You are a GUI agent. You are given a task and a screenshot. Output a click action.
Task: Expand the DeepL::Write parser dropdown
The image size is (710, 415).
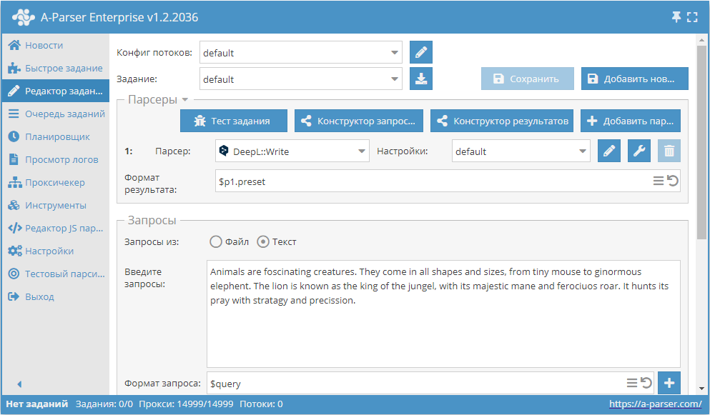click(x=362, y=151)
